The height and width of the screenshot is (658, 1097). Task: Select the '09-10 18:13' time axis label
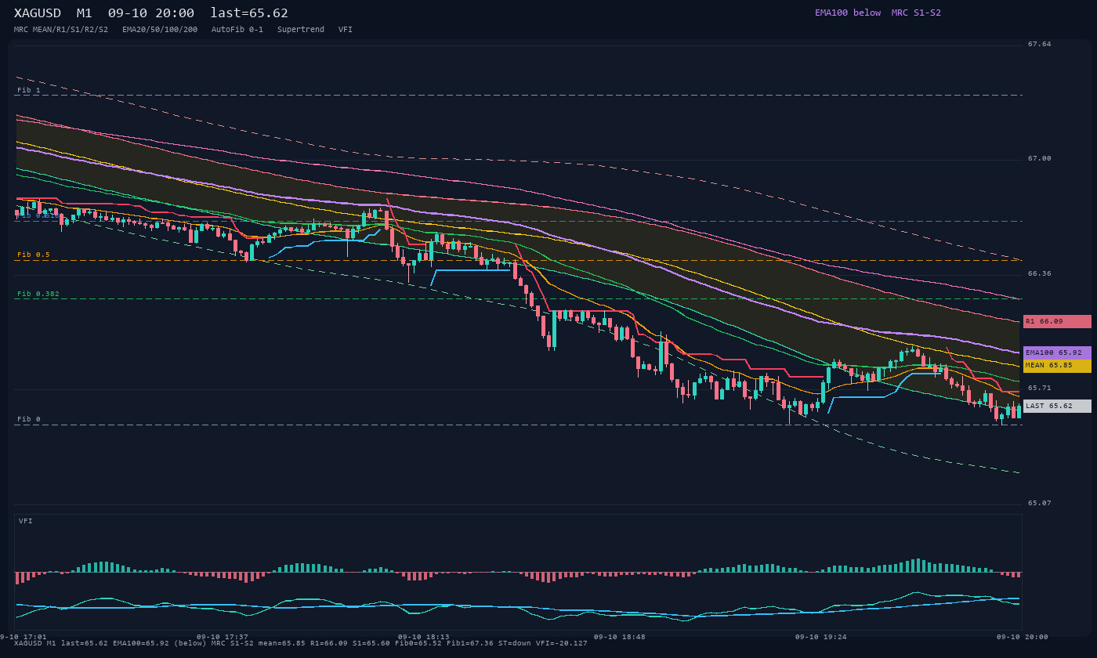tap(424, 637)
